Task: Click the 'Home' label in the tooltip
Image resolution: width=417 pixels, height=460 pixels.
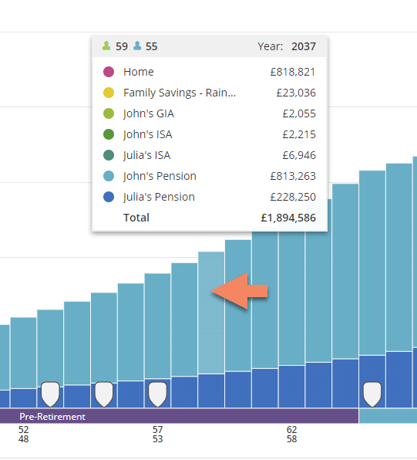Action: (139, 72)
